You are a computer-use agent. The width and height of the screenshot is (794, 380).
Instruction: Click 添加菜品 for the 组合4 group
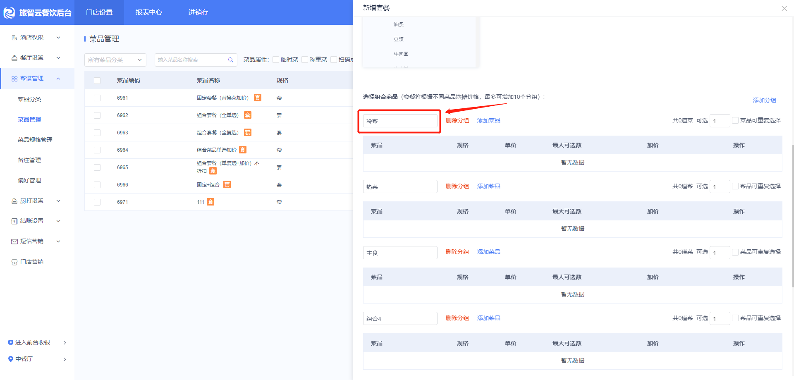coord(488,318)
